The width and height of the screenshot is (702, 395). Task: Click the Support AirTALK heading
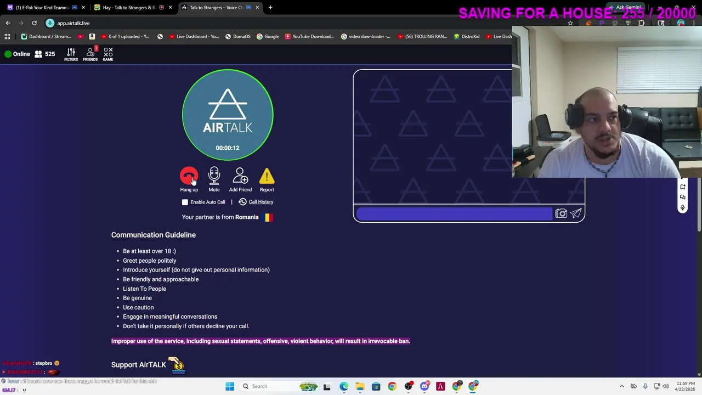coord(139,365)
